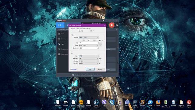Open the Помощь help link

[74, 69]
